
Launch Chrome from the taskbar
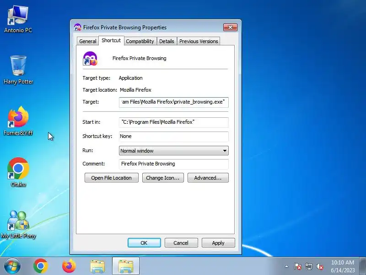41,266
